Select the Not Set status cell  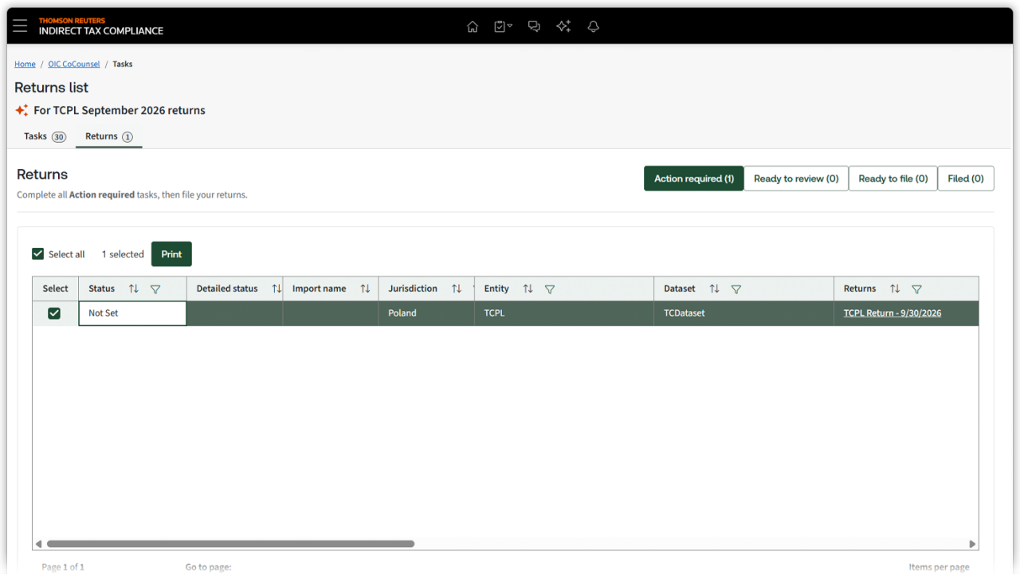click(132, 313)
